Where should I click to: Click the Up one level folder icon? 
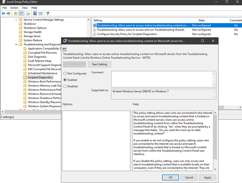16,14
